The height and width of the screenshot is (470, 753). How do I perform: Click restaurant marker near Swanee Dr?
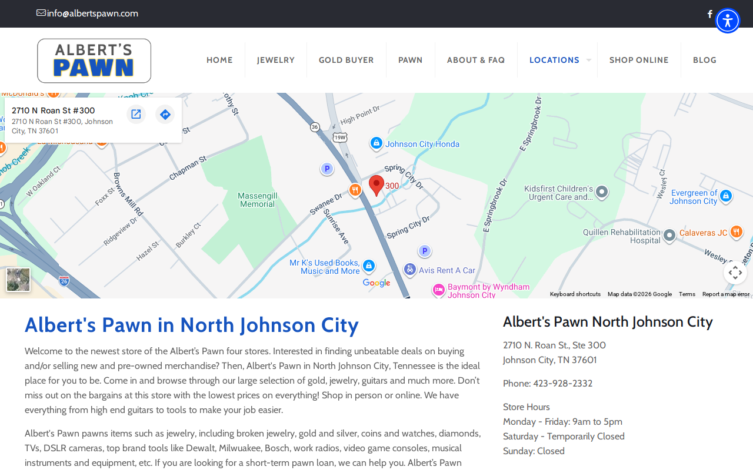(x=355, y=190)
